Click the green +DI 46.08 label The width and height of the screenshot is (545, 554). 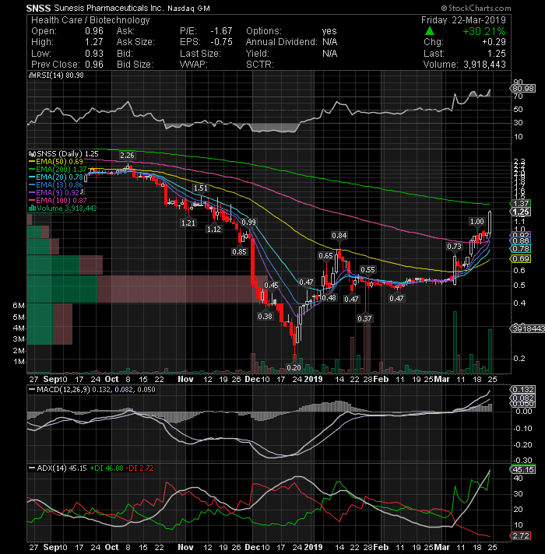[x=107, y=468]
